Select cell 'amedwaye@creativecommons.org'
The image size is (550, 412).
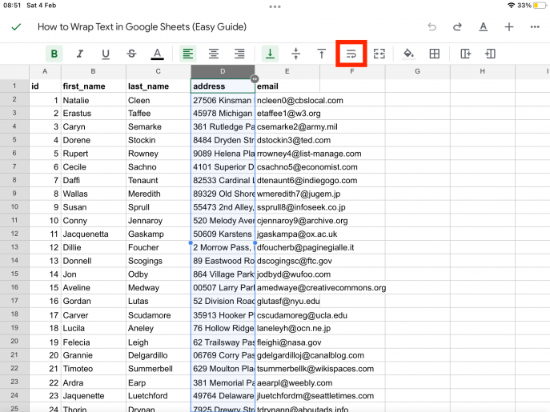[321, 287]
